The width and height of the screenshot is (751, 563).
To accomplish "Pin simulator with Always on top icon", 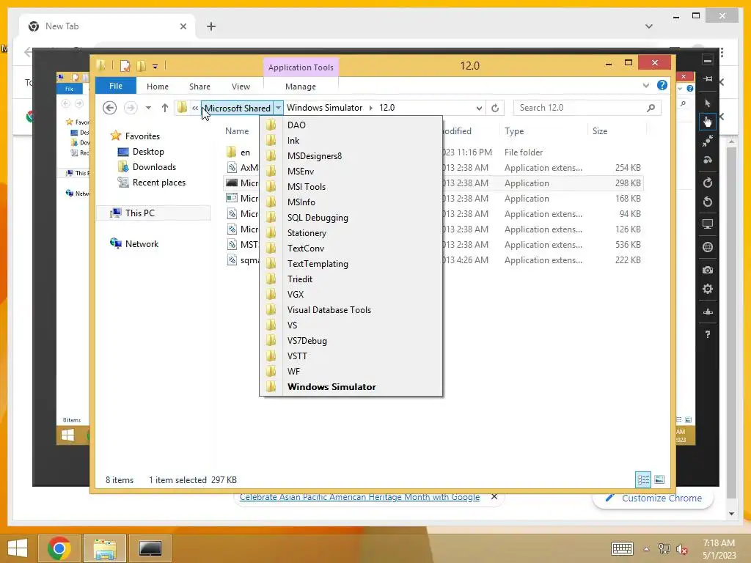I will point(708,78).
